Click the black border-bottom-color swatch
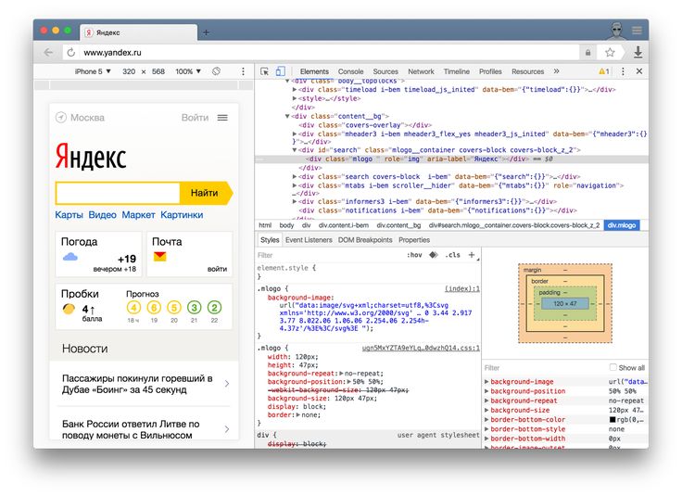The height and width of the screenshot is (496, 682). click(x=613, y=420)
